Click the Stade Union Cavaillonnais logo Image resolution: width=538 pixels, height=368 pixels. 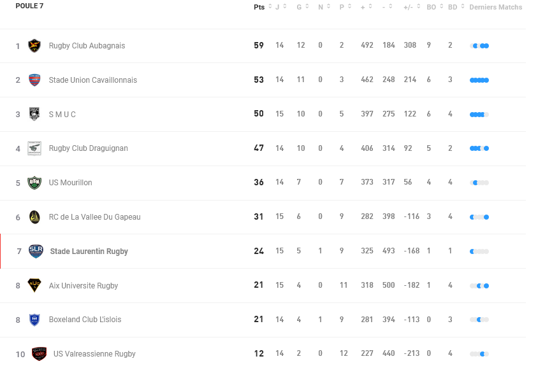[x=34, y=80]
